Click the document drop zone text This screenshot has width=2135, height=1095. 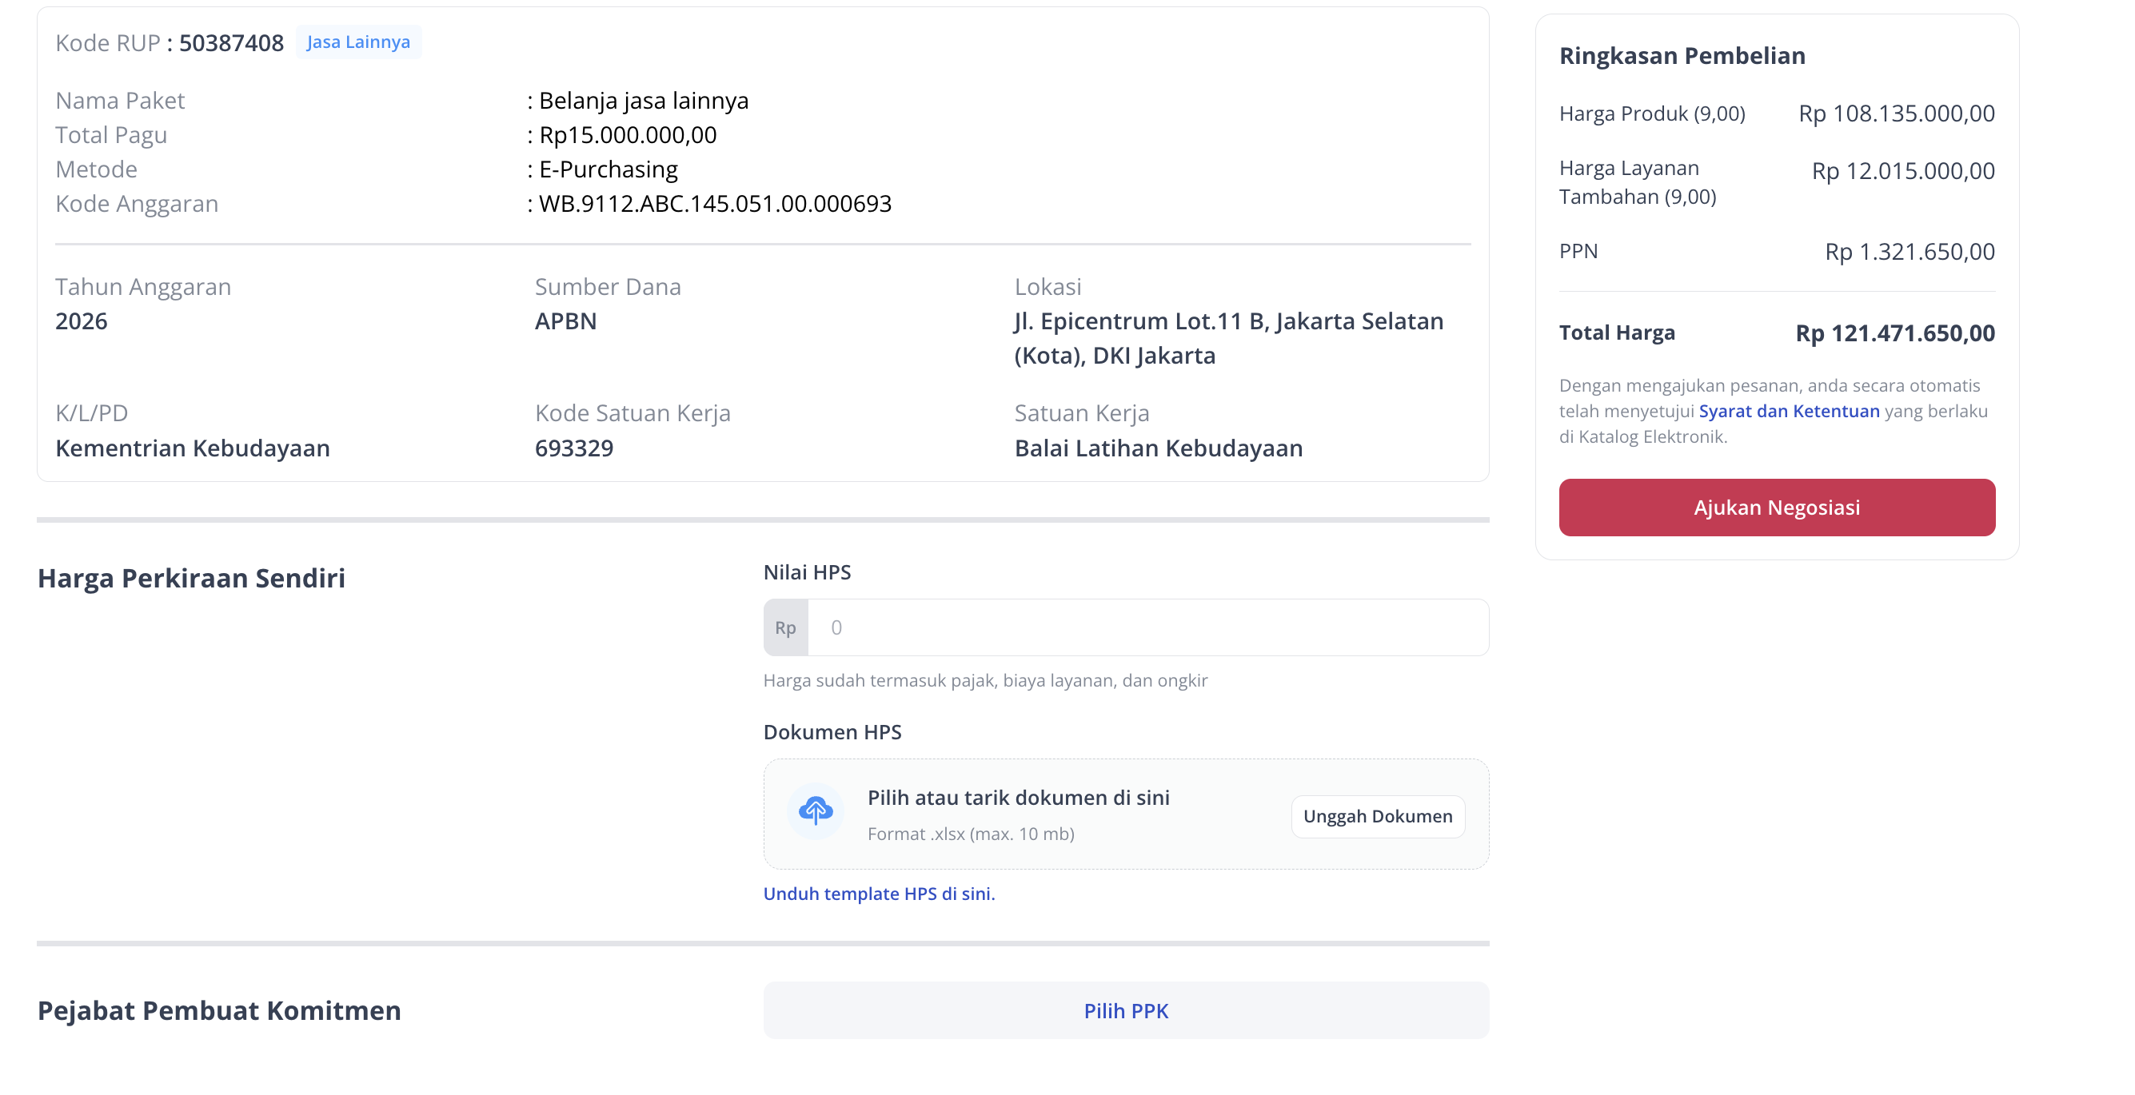point(1018,798)
